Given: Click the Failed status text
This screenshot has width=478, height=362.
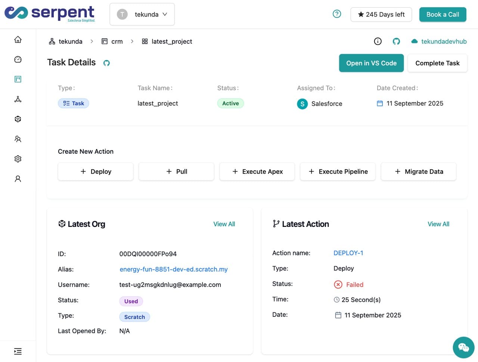Looking at the screenshot, I should 355,284.
